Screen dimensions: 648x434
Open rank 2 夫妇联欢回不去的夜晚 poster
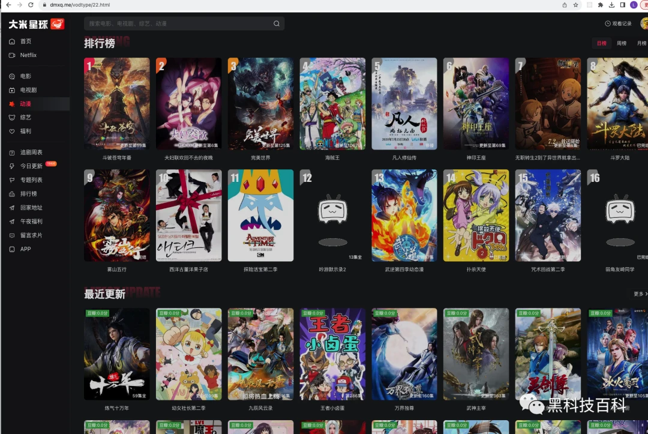tap(188, 104)
